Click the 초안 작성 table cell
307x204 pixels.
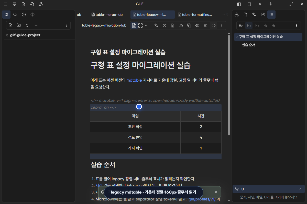point(135,127)
